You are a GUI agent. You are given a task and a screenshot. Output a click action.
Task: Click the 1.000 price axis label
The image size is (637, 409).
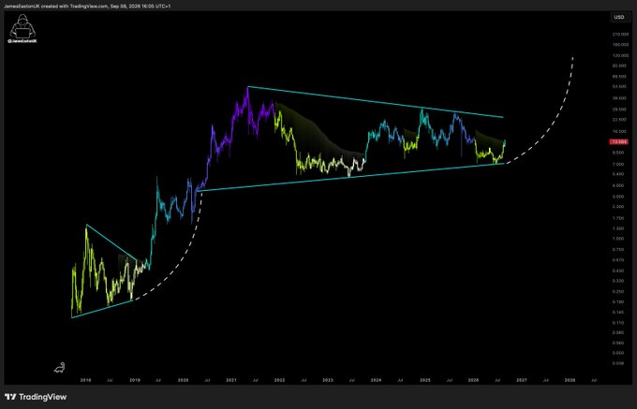pyautogui.click(x=619, y=239)
